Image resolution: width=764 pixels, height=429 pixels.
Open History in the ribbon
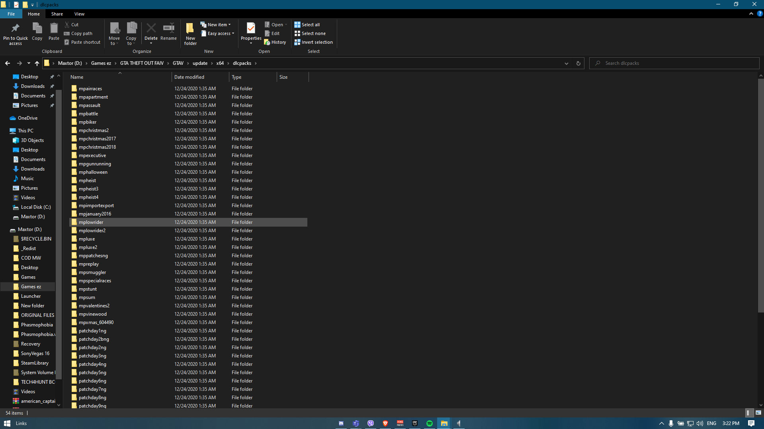(x=275, y=42)
